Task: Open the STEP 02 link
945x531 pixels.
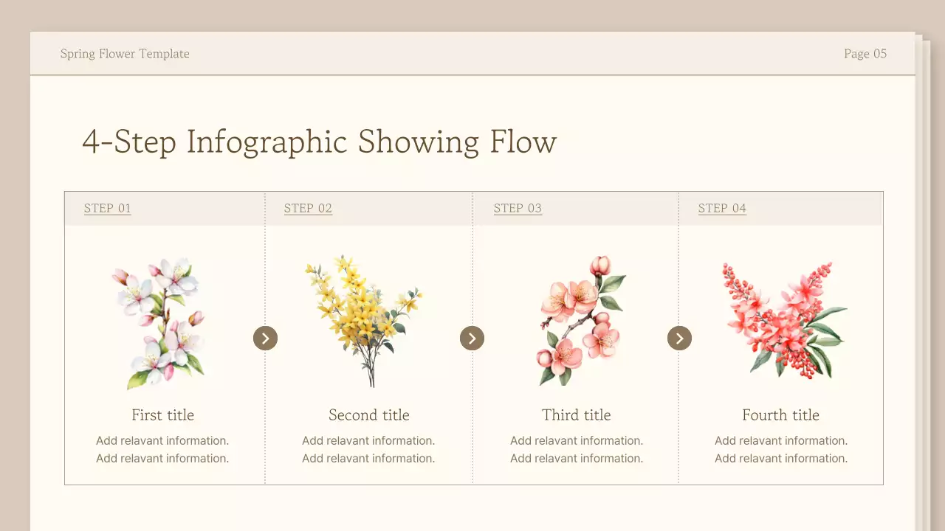Action: tap(308, 208)
